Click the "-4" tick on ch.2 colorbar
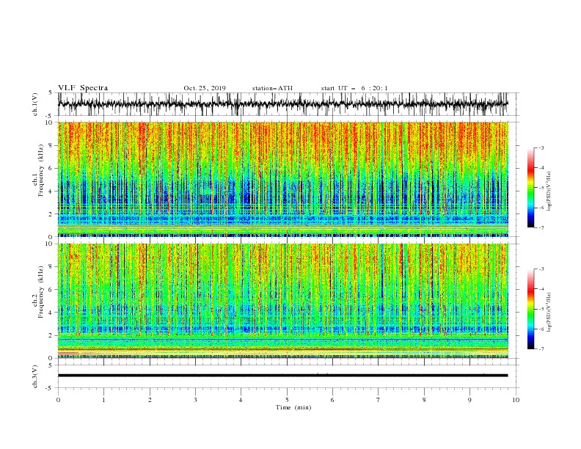The image size is (581, 449). point(541,289)
